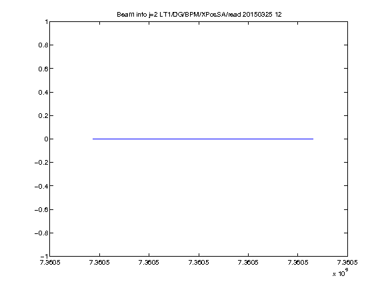Click the x 10^5 axis exponent label
The width and height of the screenshot is (384, 288).
[x=341, y=272]
